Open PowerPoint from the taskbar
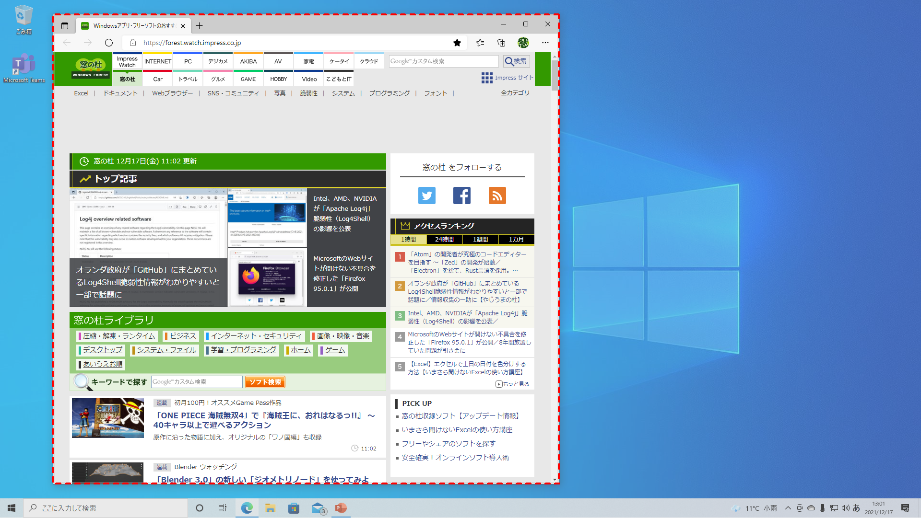This screenshot has width=921, height=518. 341,508
